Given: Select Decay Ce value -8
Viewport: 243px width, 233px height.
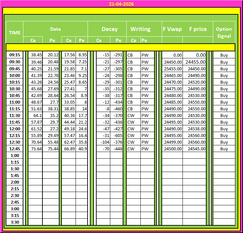Looking at the screenshot, I should tap(103, 109).
